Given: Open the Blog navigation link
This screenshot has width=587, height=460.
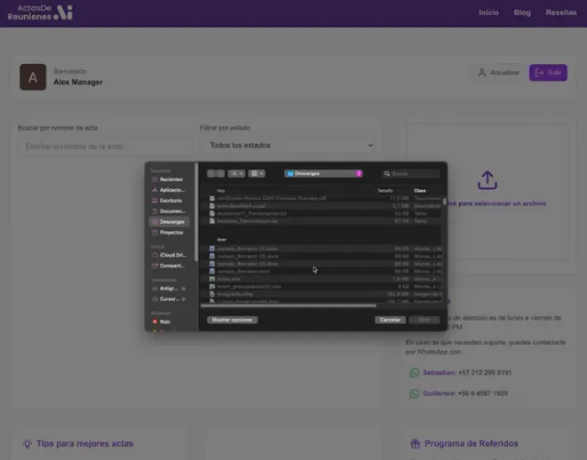Looking at the screenshot, I should coord(522,12).
